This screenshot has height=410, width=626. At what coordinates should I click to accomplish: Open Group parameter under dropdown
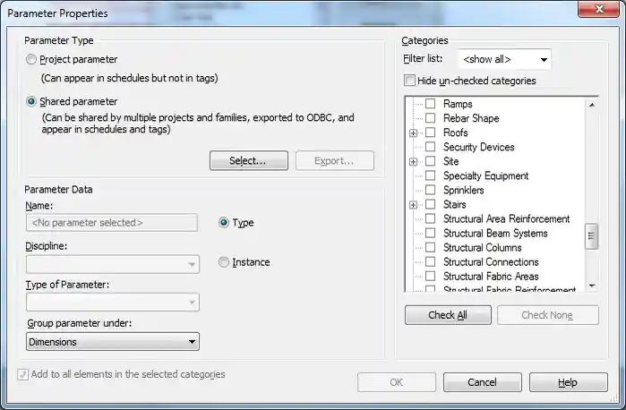point(113,342)
